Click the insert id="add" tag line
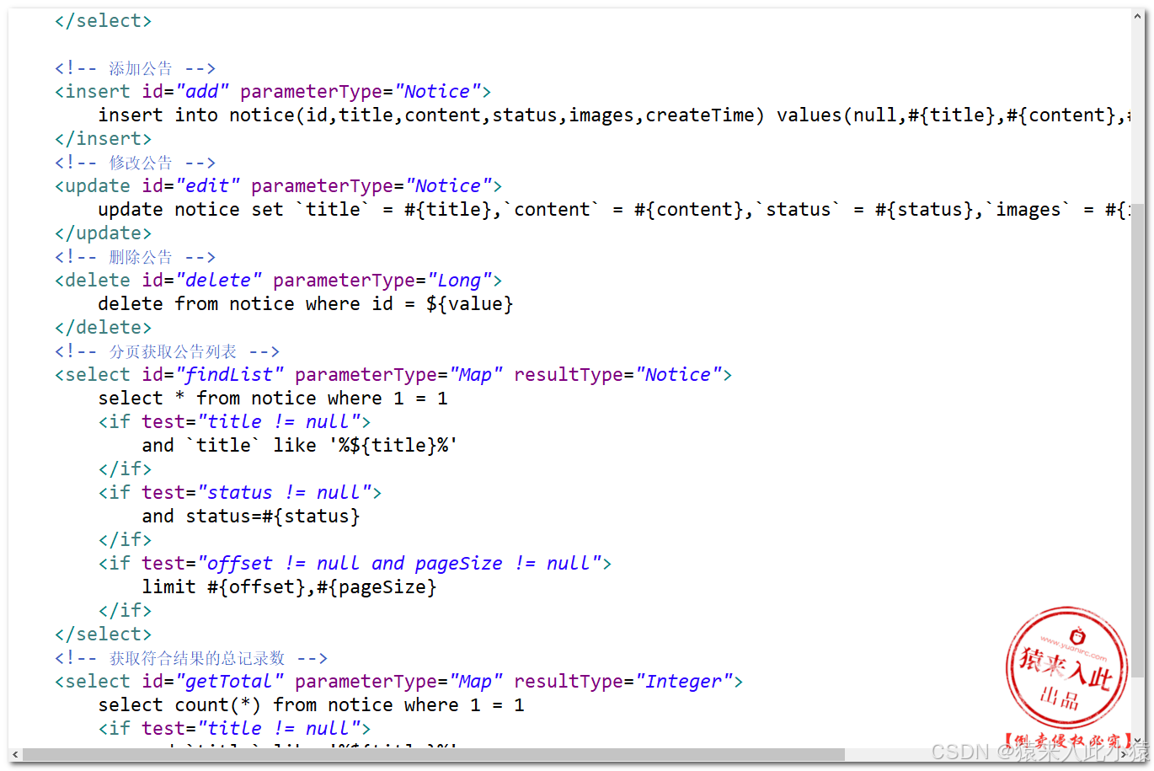This screenshot has height=771, width=1154. coord(273,92)
